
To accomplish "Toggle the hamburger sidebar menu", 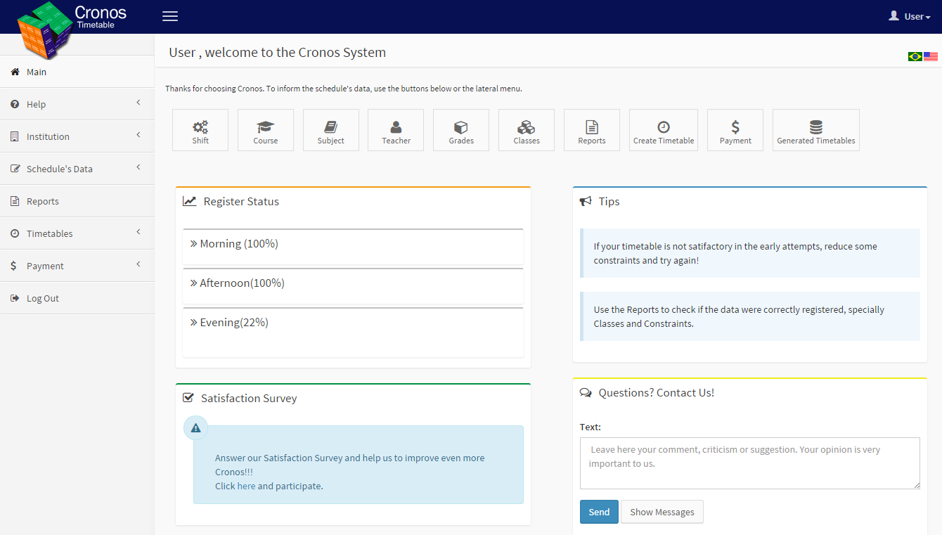I will (x=170, y=16).
